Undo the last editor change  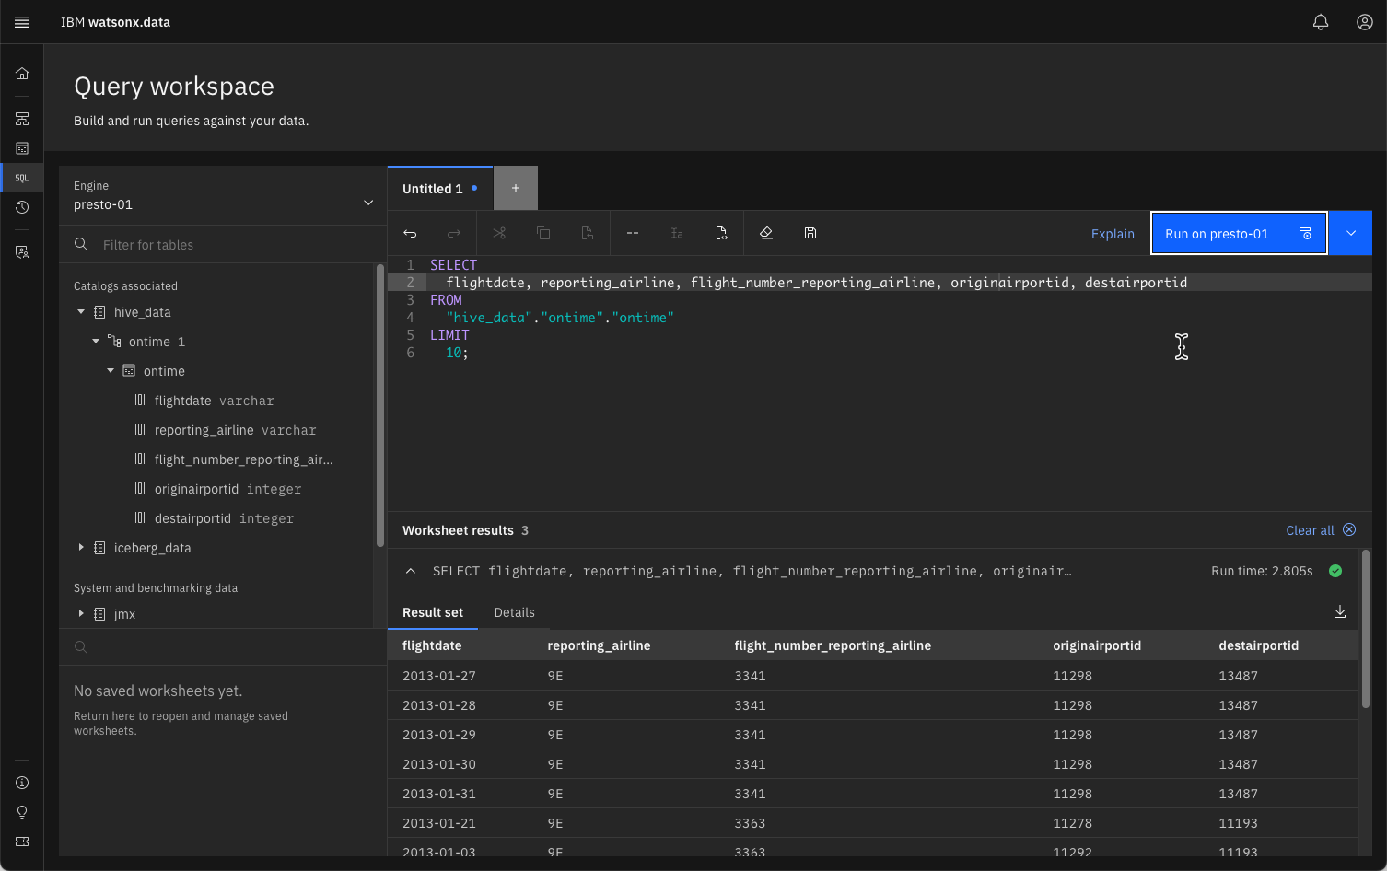(410, 233)
